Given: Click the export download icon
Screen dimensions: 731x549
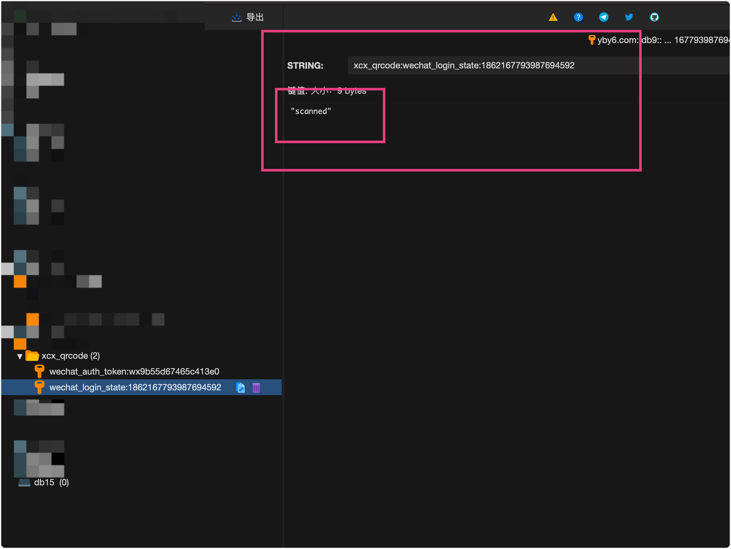Looking at the screenshot, I should (236, 17).
